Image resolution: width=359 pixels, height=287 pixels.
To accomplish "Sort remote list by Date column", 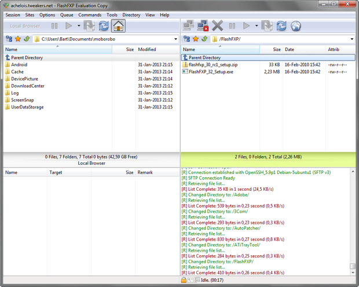I will (304, 49).
